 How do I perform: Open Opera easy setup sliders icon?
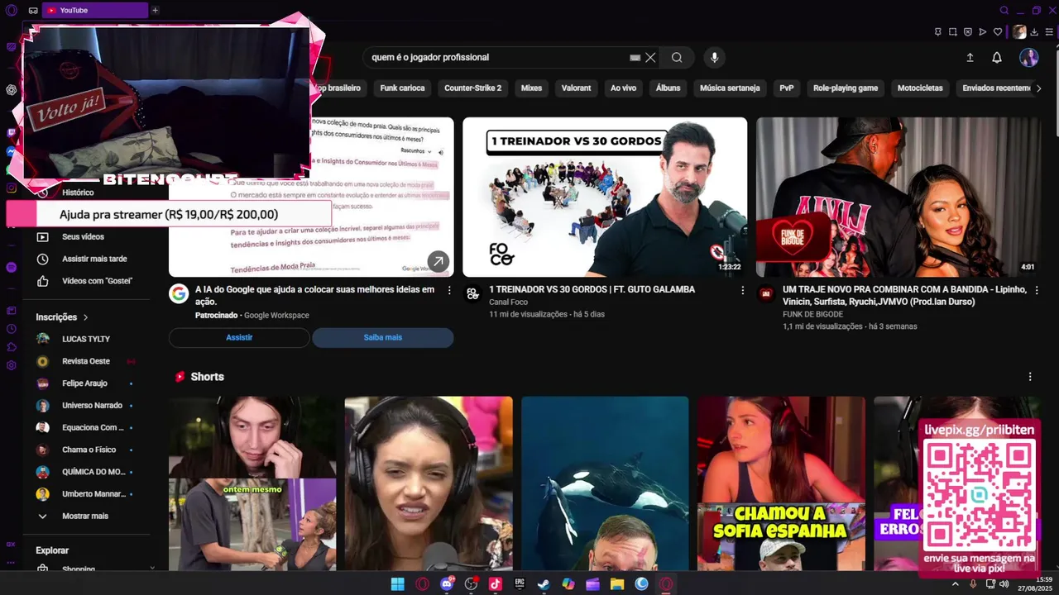1050,32
